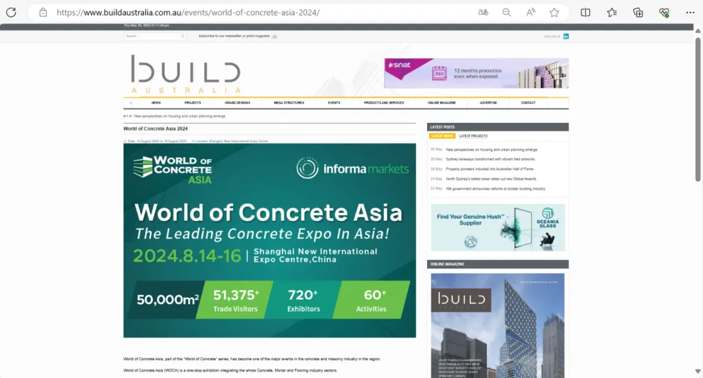This screenshot has height=378, width=703.
Task: Click the scrollbar up arrow
Action: coord(698,31)
